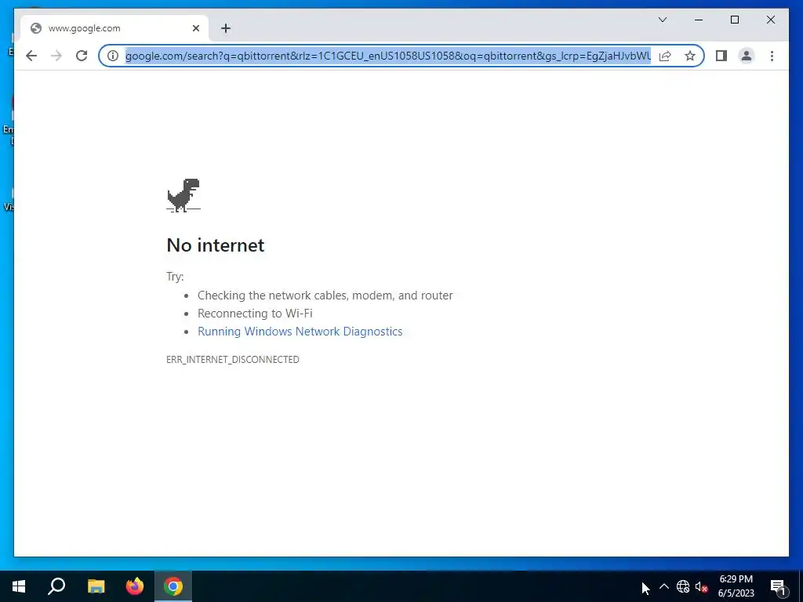Open a new tab with plus button
Image resolution: width=803 pixels, height=602 pixels.
(226, 28)
